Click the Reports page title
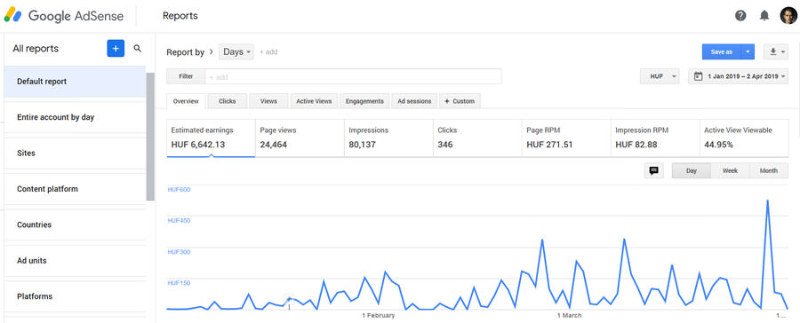The width and height of the screenshot is (800, 323). coord(180,16)
